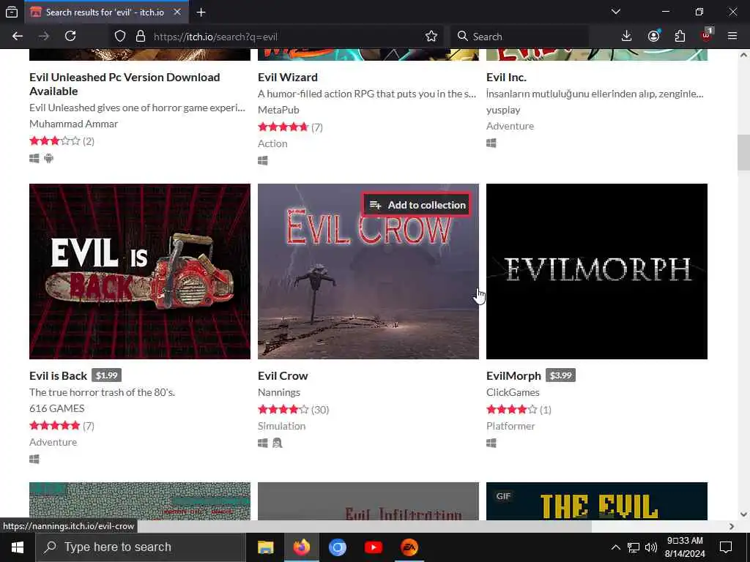The width and height of the screenshot is (750, 562).
Task: Open the EvilMorph title link
Action: (513, 376)
